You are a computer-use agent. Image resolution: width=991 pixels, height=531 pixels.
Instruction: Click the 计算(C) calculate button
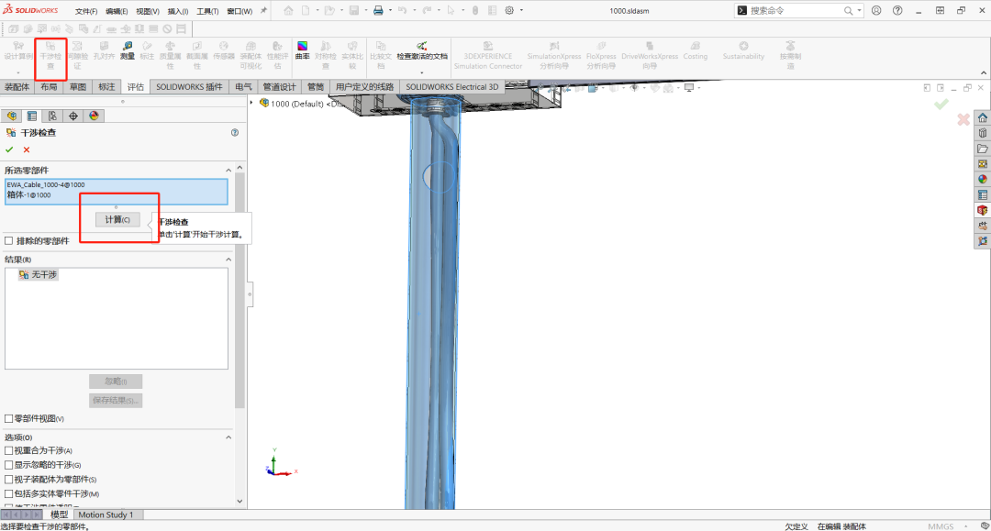117,219
